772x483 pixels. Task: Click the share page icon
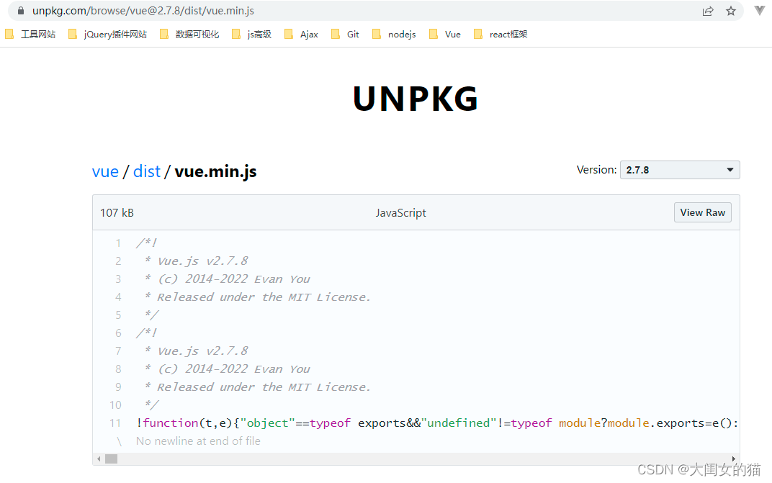(708, 11)
